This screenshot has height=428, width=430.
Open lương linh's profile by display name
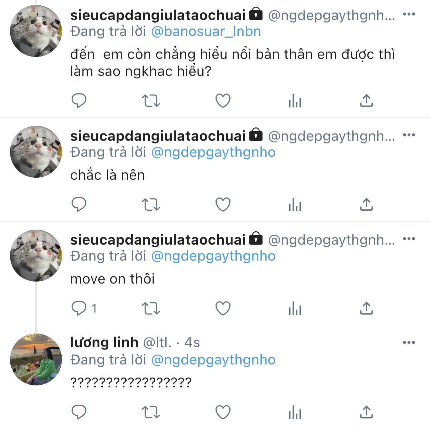point(104,342)
